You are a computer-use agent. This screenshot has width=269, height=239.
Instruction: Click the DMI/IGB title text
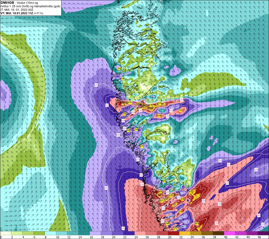[x=7, y=3]
